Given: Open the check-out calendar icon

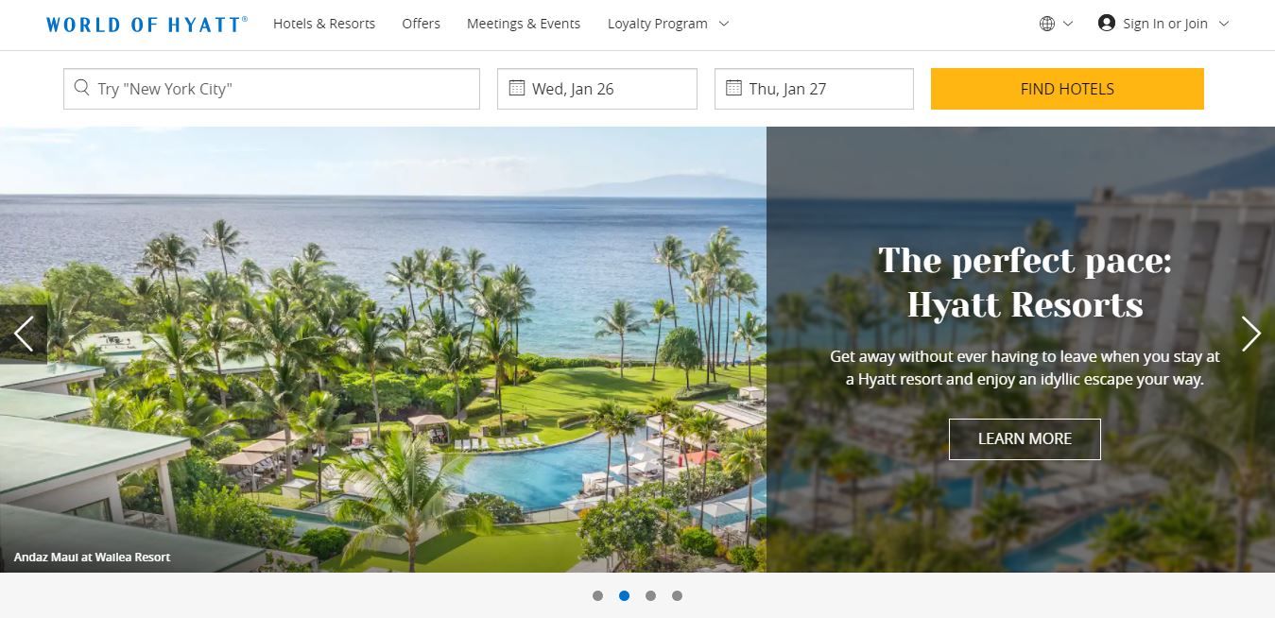Looking at the screenshot, I should (x=733, y=88).
